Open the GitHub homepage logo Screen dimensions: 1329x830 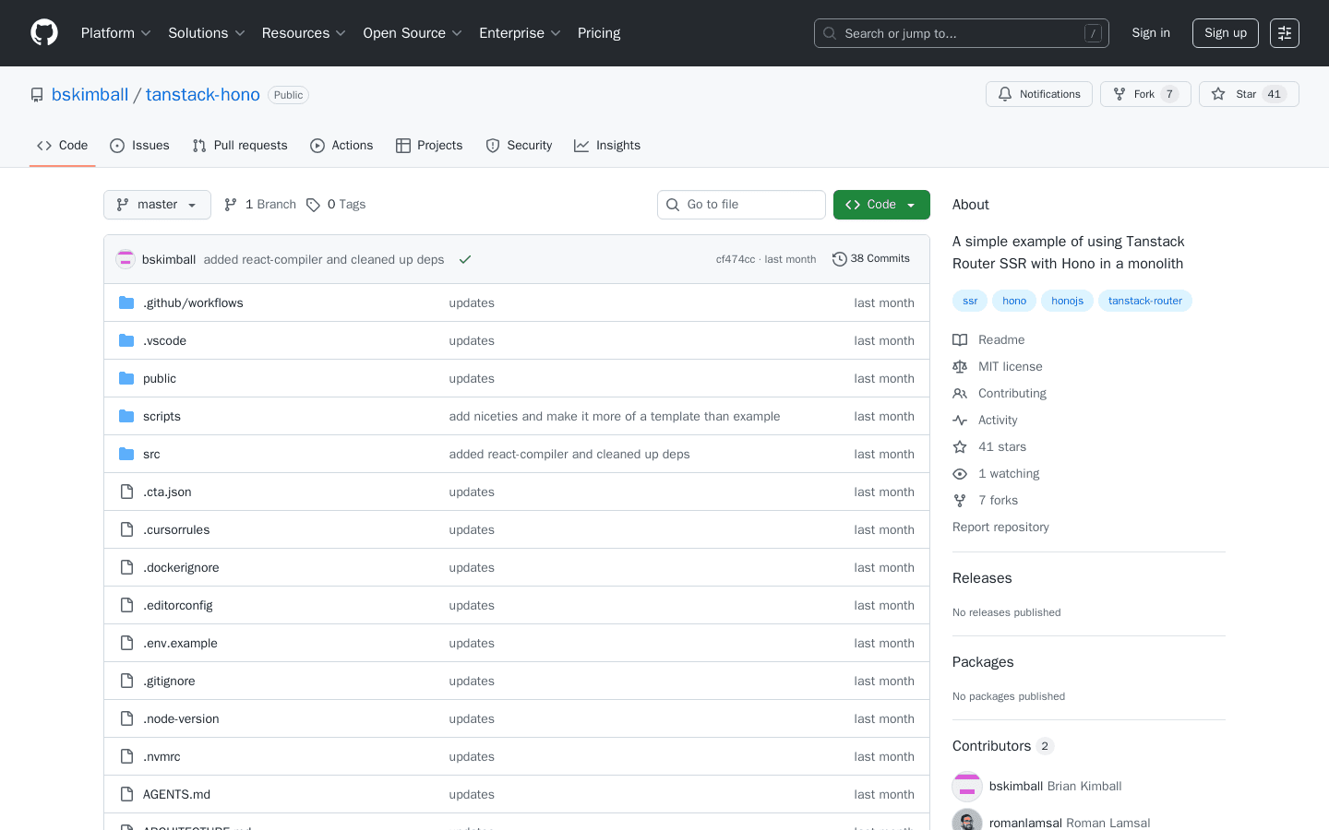point(44,33)
